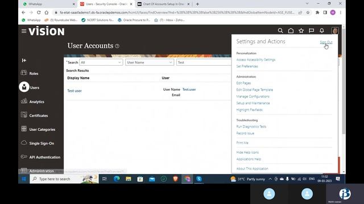This screenshot has width=364, height=204.
Task: Open a new browser tab
Action: pyautogui.click(x=197, y=4)
